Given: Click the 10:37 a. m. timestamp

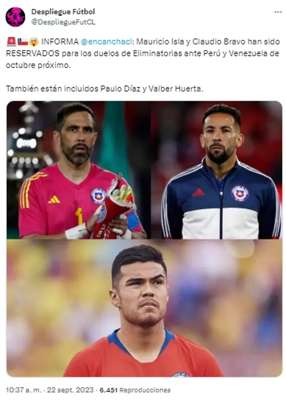Looking at the screenshot, I should (x=23, y=390).
